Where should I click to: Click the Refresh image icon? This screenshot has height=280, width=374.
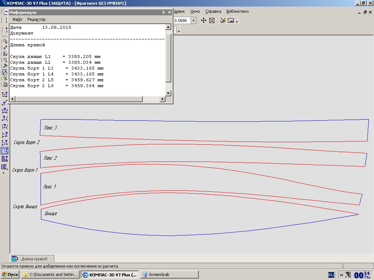[222, 20]
